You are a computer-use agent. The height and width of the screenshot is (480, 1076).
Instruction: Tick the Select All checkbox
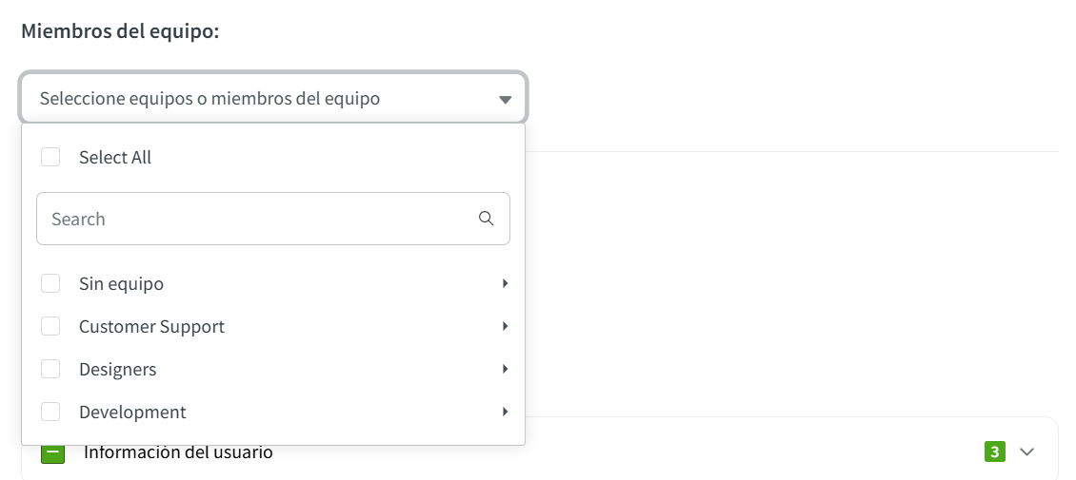click(x=50, y=158)
